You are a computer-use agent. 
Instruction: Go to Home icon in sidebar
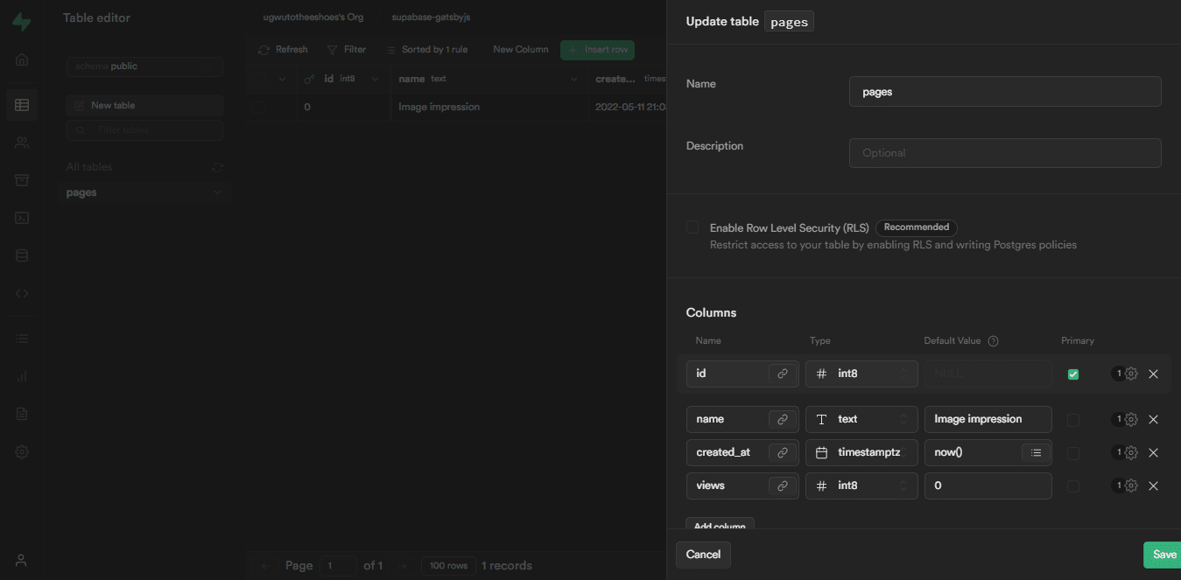pos(22,59)
